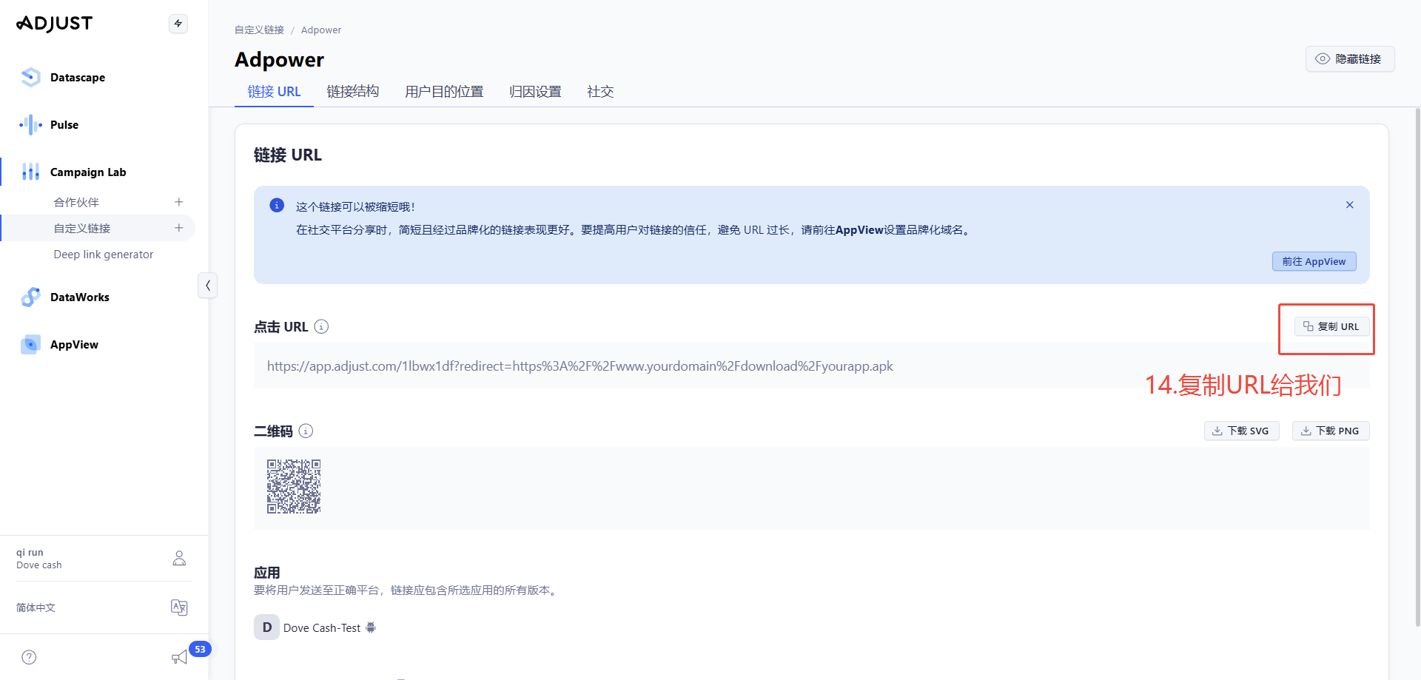1421x680 pixels.
Task: Click the 隐藏链接 button
Action: 1350,58
